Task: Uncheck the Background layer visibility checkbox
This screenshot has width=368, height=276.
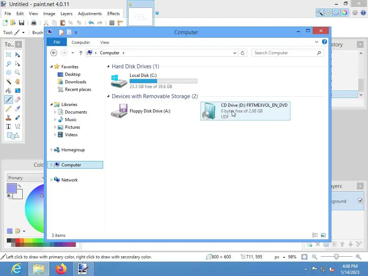Action: (360, 201)
